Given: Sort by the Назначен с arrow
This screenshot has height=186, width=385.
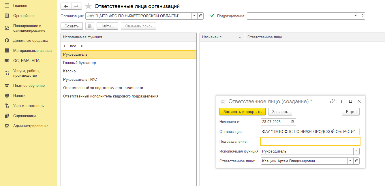Looking at the screenshot, I should pos(240,37).
